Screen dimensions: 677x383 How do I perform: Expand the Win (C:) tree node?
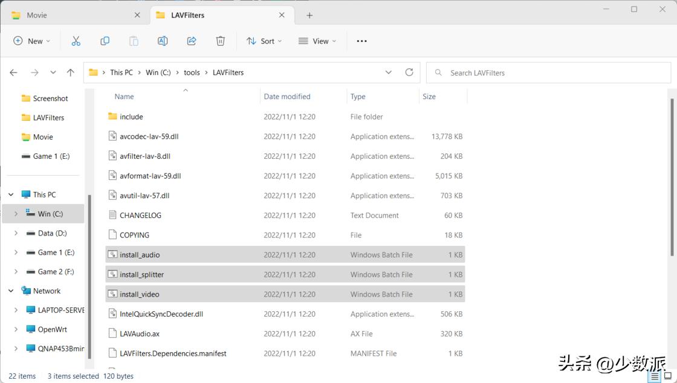[x=16, y=214]
